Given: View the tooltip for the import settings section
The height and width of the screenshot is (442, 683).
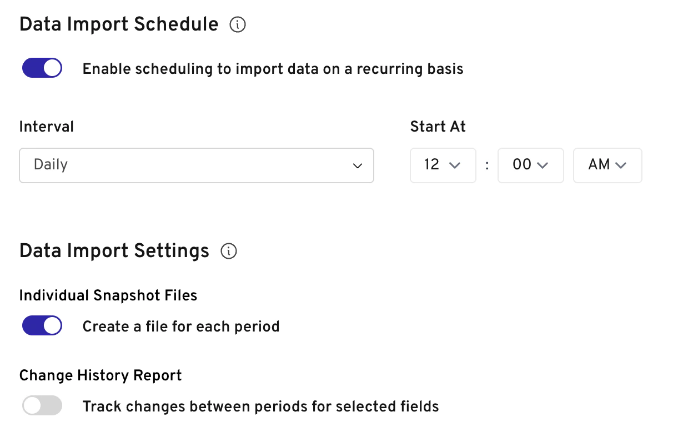Looking at the screenshot, I should pos(228,251).
